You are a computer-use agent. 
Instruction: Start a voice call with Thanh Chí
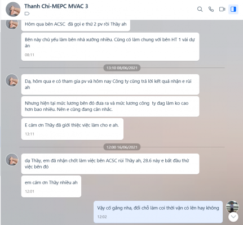coord(211,9)
